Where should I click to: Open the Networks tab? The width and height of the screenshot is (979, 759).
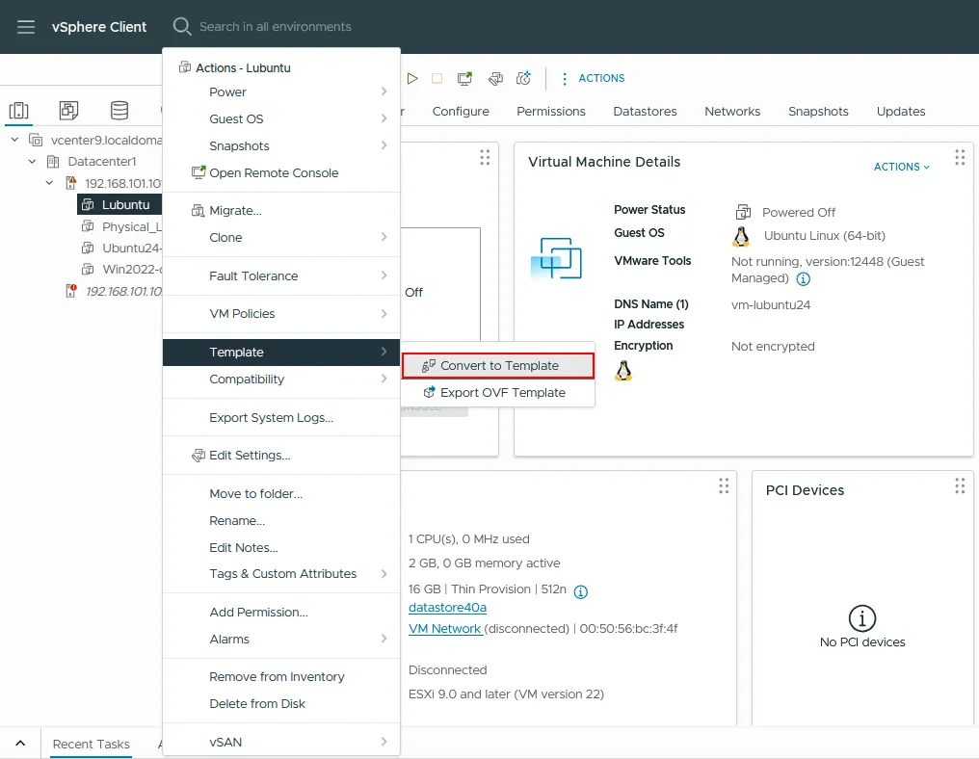tap(732, 111)
